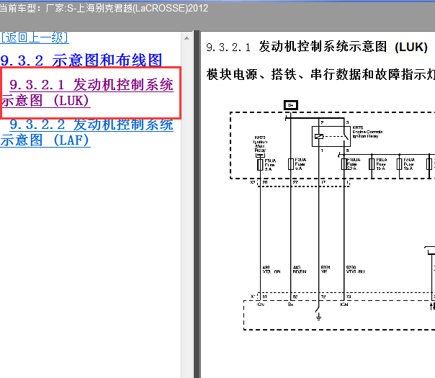This screenshot has height=378, width=435.
Task: Click the 当前车型 vehicle model header text
Action: (104, 8)
